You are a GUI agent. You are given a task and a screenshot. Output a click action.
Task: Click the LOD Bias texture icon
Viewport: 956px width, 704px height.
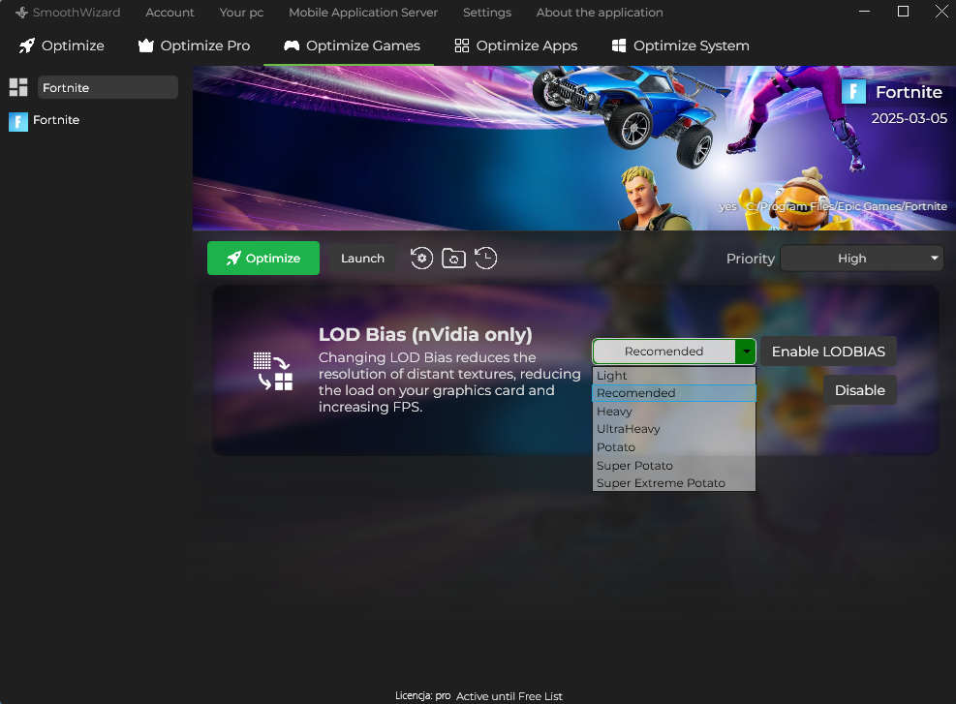273,371
